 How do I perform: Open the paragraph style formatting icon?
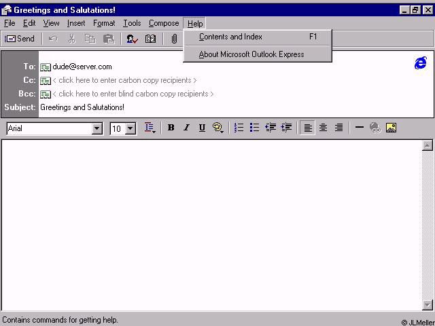point(150,128)
